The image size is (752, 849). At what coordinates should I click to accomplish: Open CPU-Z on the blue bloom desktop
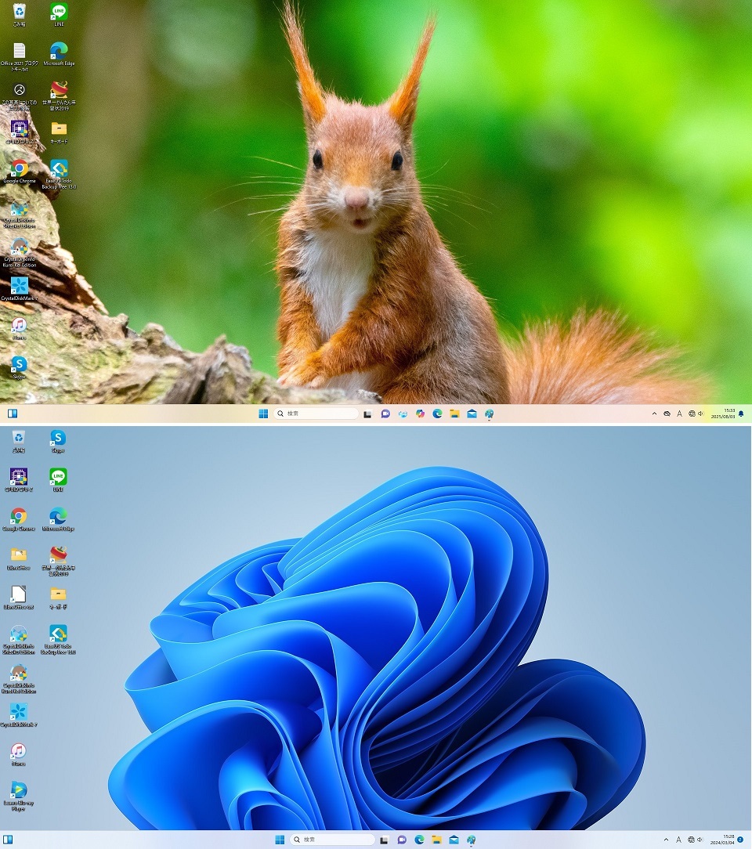[x=19, y=480]
